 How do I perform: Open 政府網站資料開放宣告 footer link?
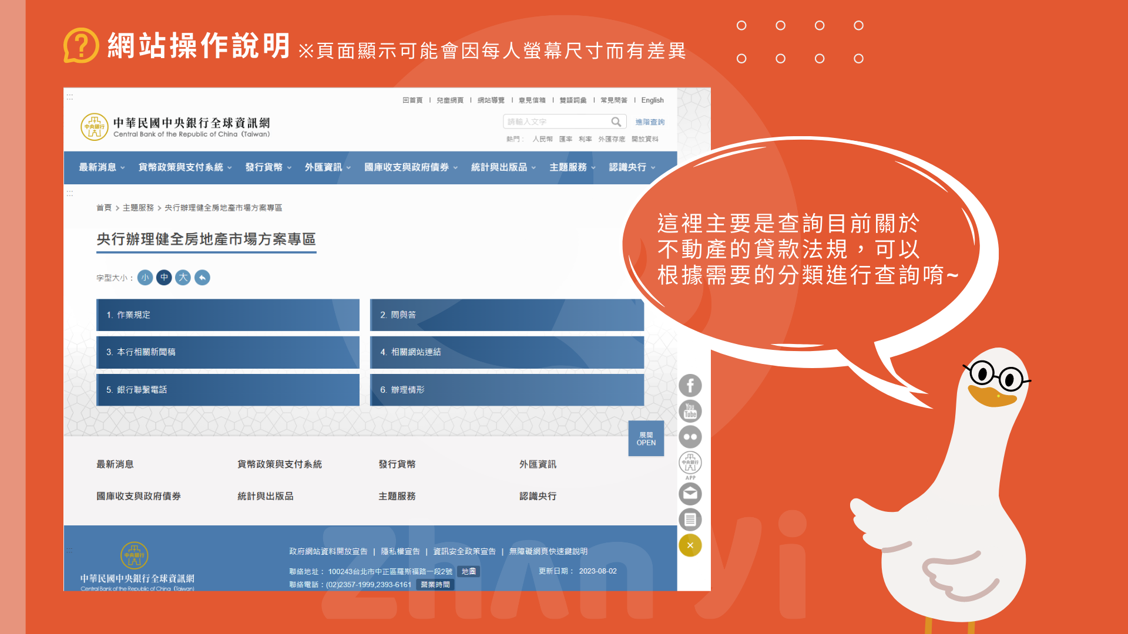328,552
